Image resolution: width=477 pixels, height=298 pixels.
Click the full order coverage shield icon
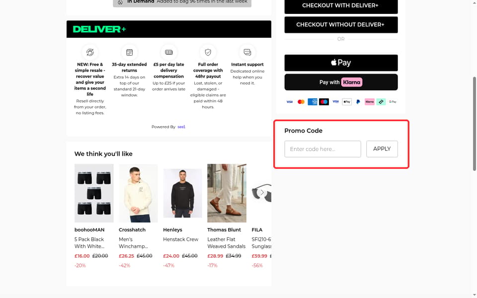click(x=208, y=52)
